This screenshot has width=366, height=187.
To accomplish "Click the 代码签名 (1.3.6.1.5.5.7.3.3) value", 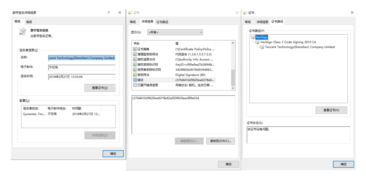I will coord(193,54).
